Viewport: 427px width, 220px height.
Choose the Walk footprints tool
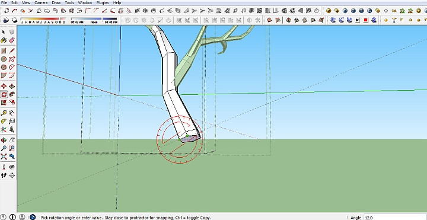pyautogui.click(x=4, y=175)
